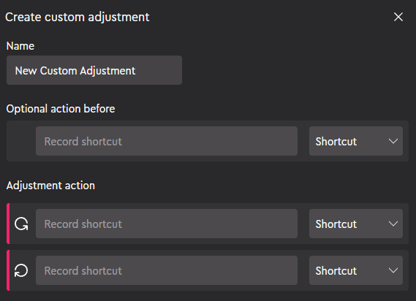Screen dimensions: 416x301
Task: Open Shortcut dropdown in Optional action before row
Action: pos(356,141)
